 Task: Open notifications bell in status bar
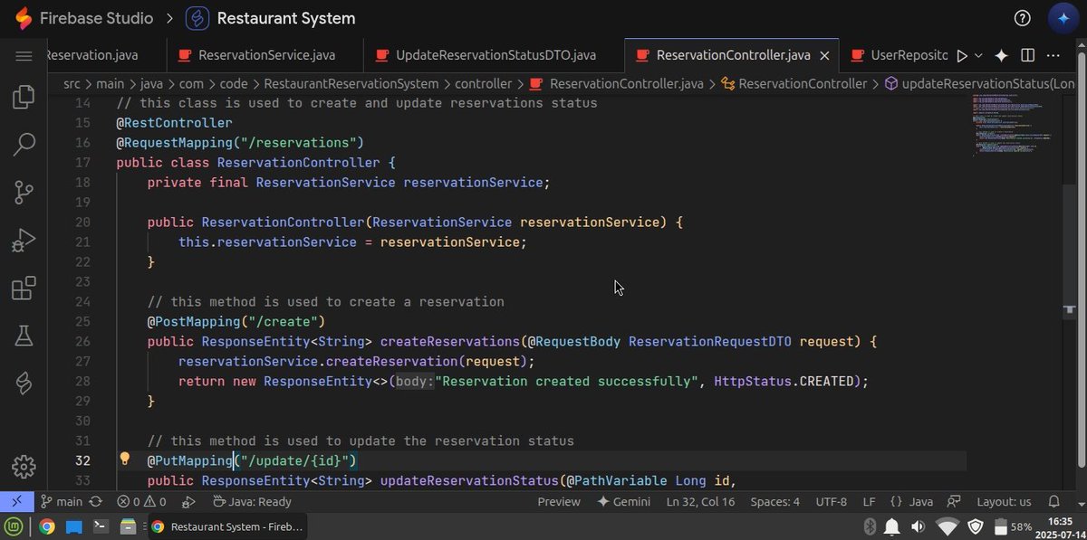[1054, 501]
